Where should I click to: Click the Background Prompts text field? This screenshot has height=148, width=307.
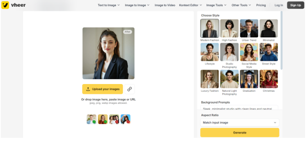click(239, 107)
